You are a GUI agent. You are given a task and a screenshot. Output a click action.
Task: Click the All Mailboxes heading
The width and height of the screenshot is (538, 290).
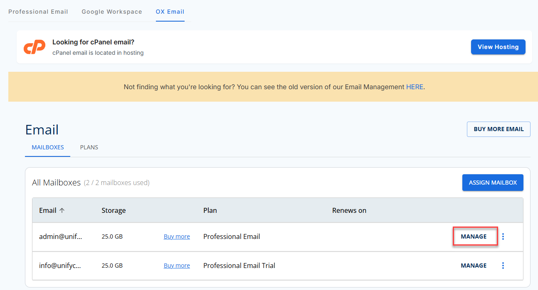56,183
